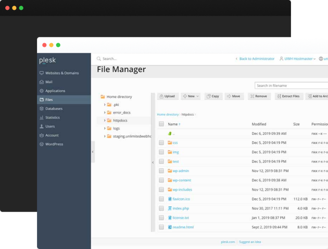The image size is (328, 249).
Task: Click the error_docs folder icon in tree
Action: tap(109, 113)
